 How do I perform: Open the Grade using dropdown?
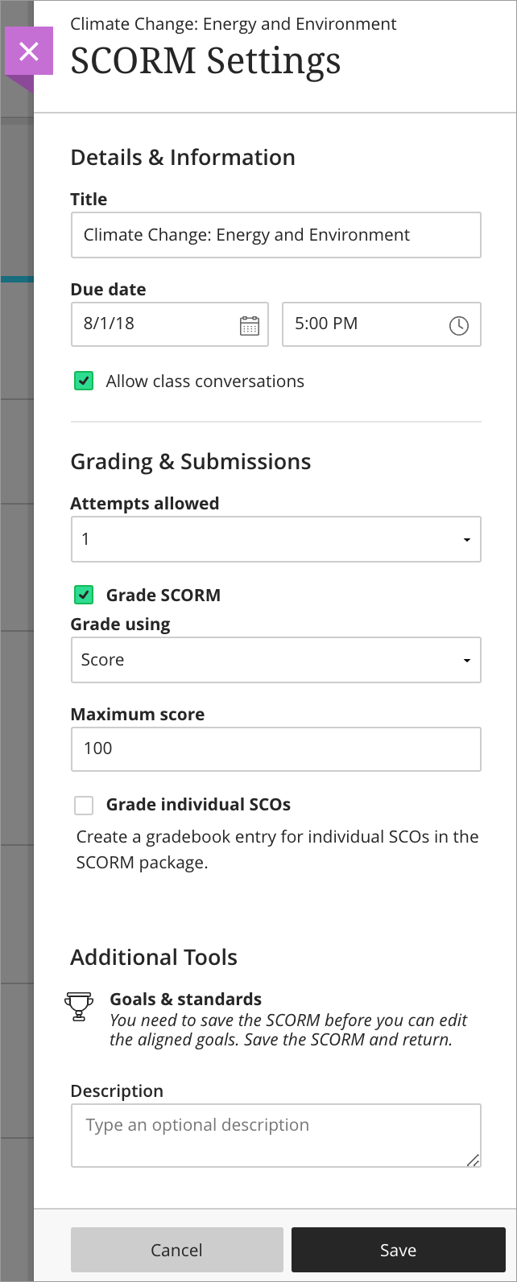click(x=276, y=660)
